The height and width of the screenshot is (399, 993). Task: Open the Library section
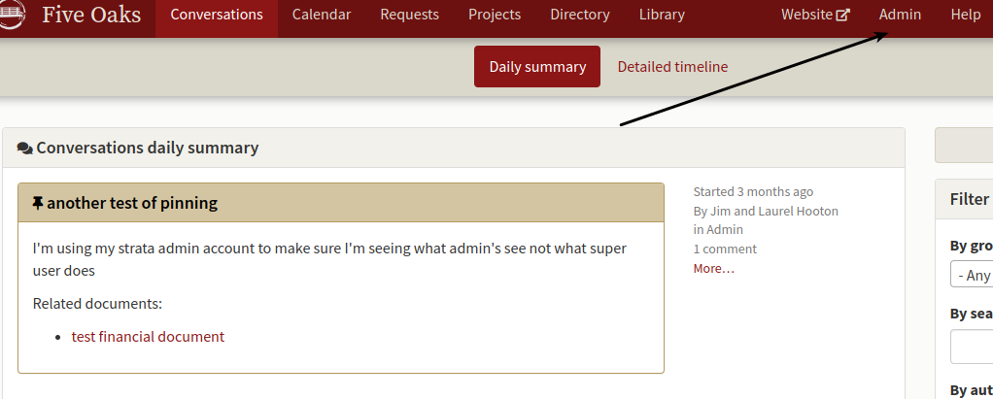tap(662, 15)
